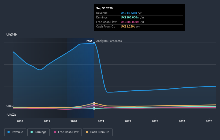Click the Earnings data point marker

tap(94, 108)
